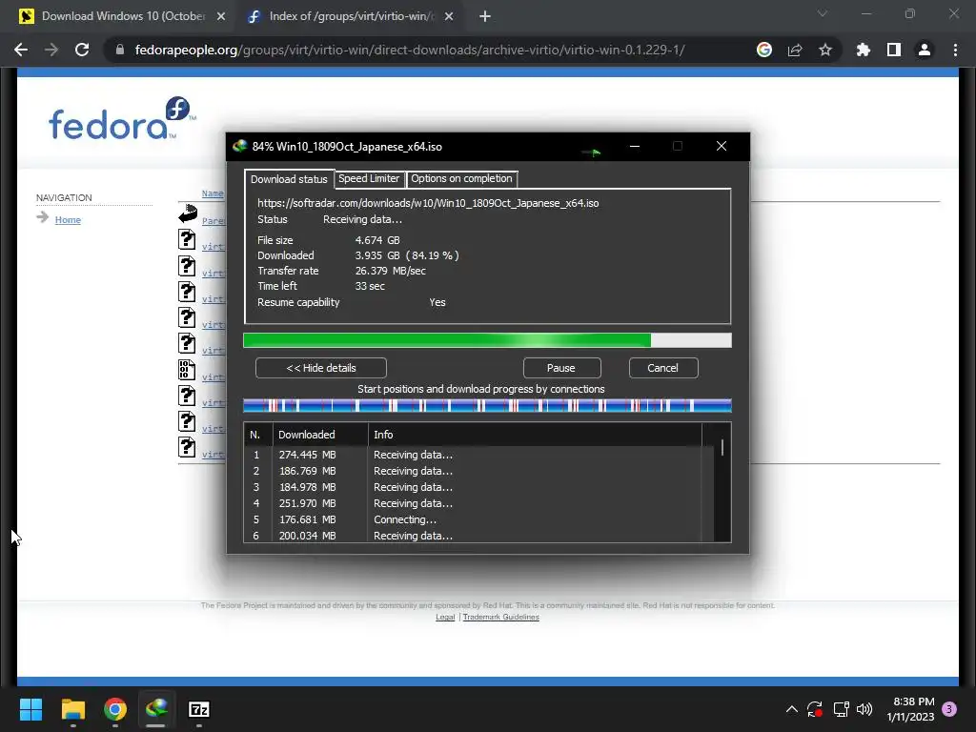The width and height of the screenshot is (976, 732).
Task: Switch to Index of virtio-win browser tab
Action: (352, 16)
